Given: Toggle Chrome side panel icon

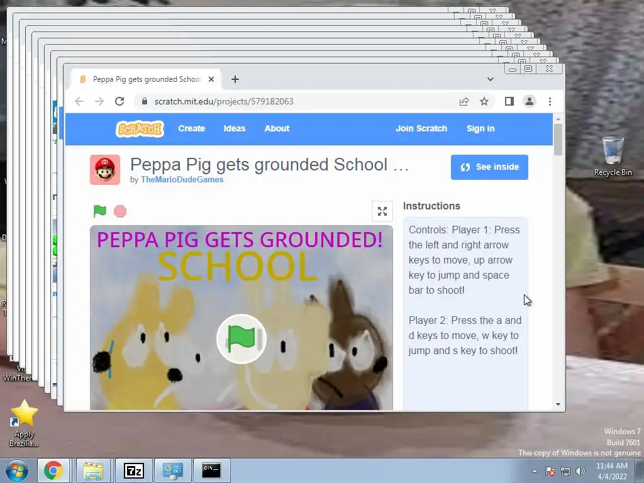Looking at the screenshot, I should click(509, 101).
